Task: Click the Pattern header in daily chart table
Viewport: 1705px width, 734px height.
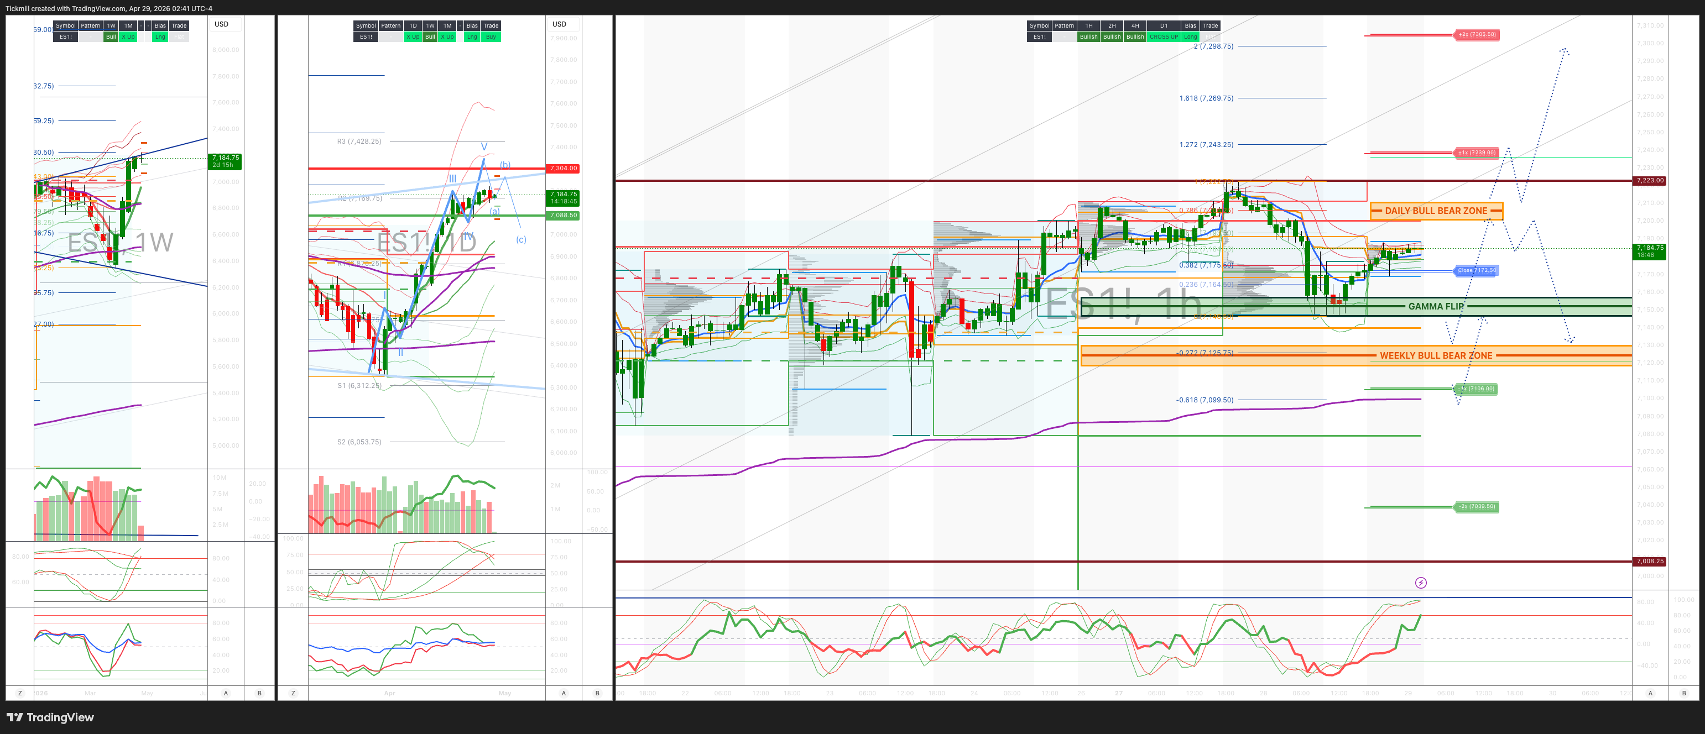Action: [390, 26]
